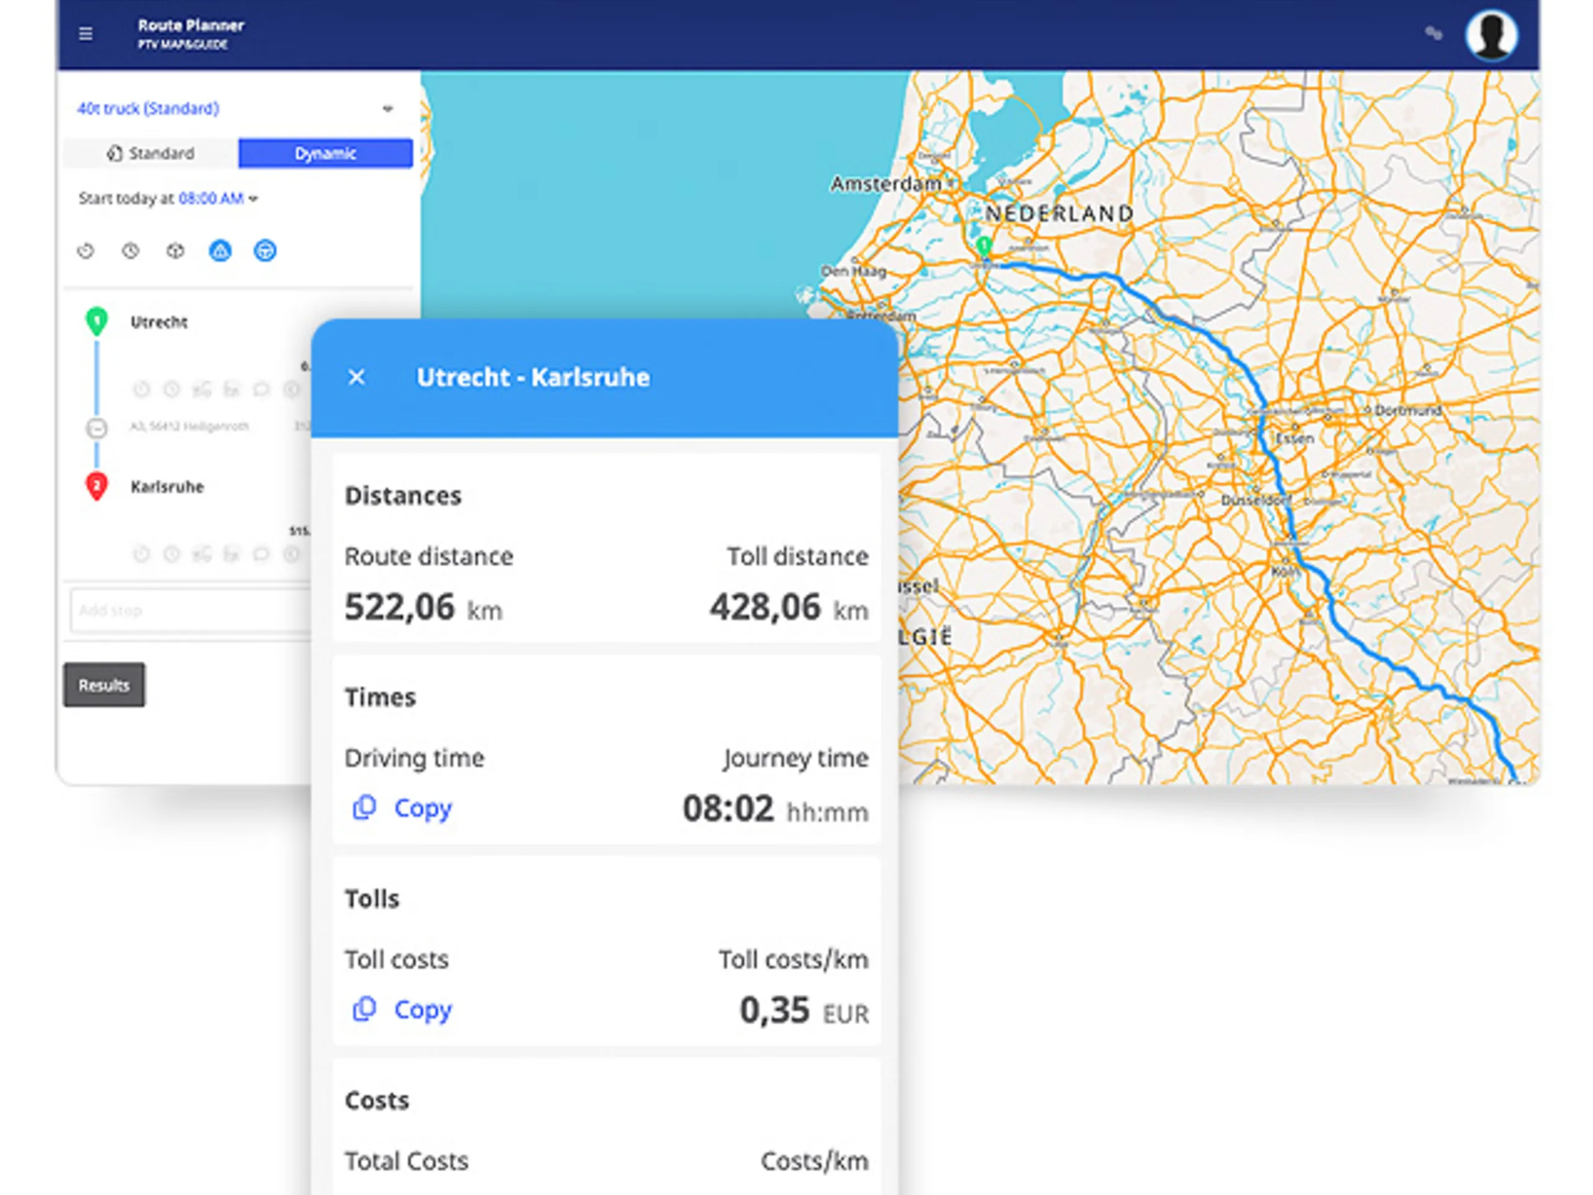Select the Utrecht stop name
The image size is (1593, 1195).
(x=159, y=322)
